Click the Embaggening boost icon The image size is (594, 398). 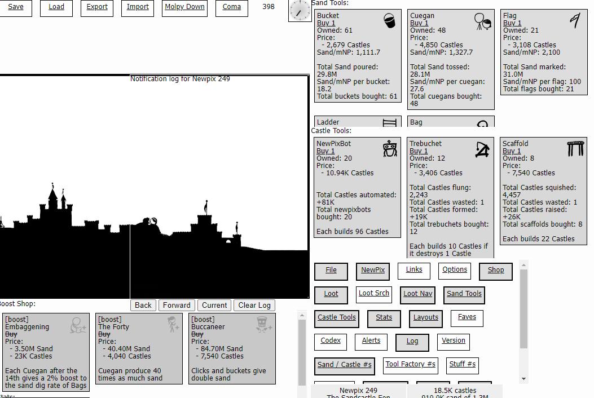78,325
